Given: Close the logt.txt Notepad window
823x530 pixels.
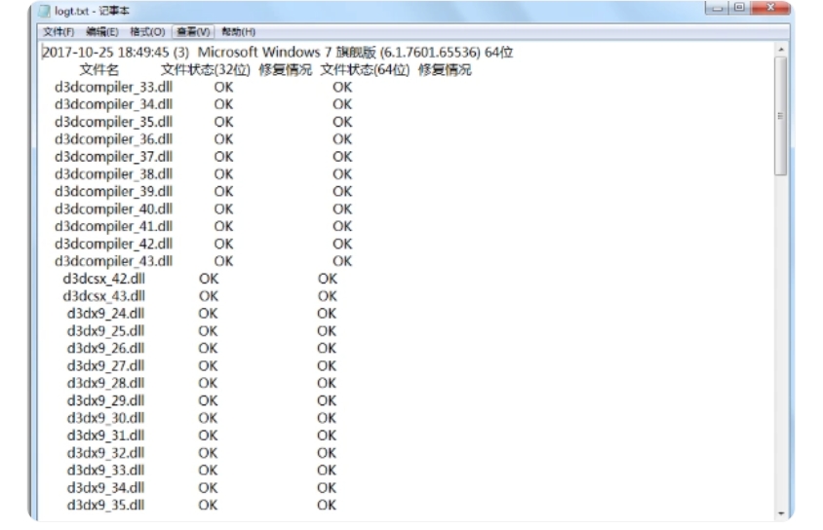Looking at the screenshot, I should (770, 9).
